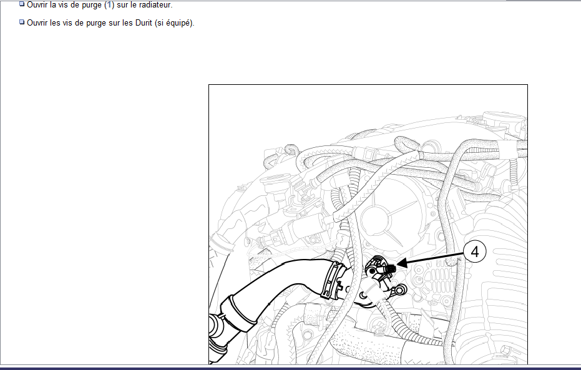Click the bullet icon before the radiateur instruction
Screen dimensions: 581x370
click(x=22, y=4)
